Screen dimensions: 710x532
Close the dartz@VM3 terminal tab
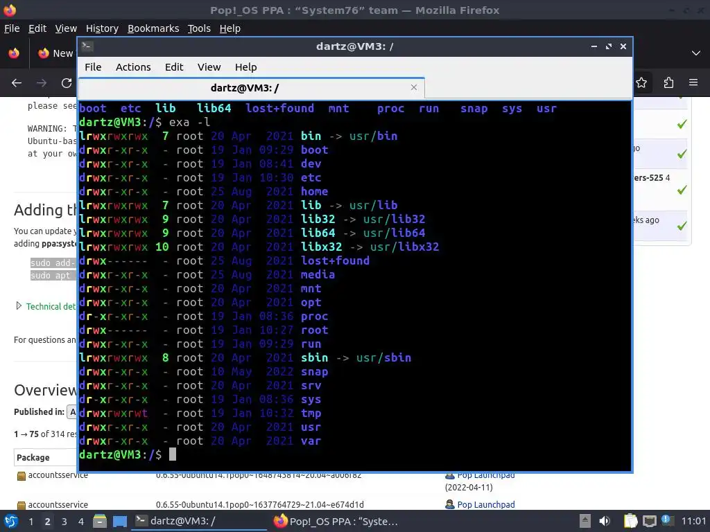pos(413,87)
